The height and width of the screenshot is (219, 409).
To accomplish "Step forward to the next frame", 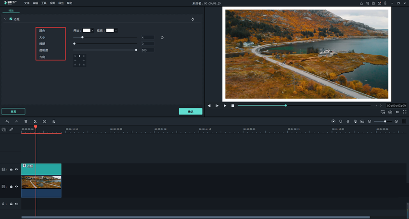I will coord(217,106).
